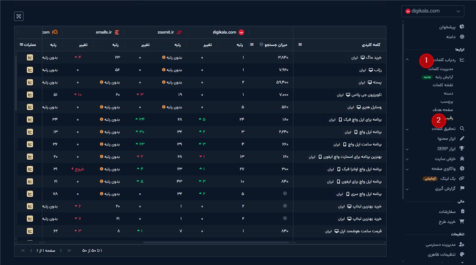Open chart action icon for وسایل هنری row
Image resolution: width=476 pixels, height=265 pixels.
[30, 107]
